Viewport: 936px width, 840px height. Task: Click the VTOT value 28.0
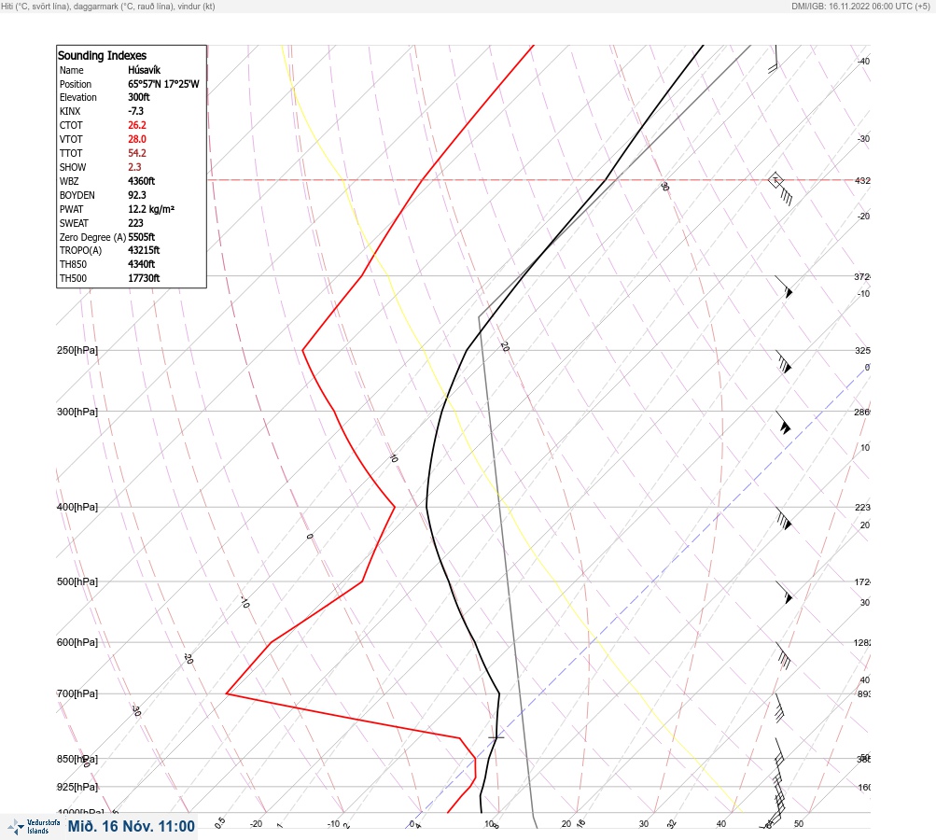[x=136, y=139]
